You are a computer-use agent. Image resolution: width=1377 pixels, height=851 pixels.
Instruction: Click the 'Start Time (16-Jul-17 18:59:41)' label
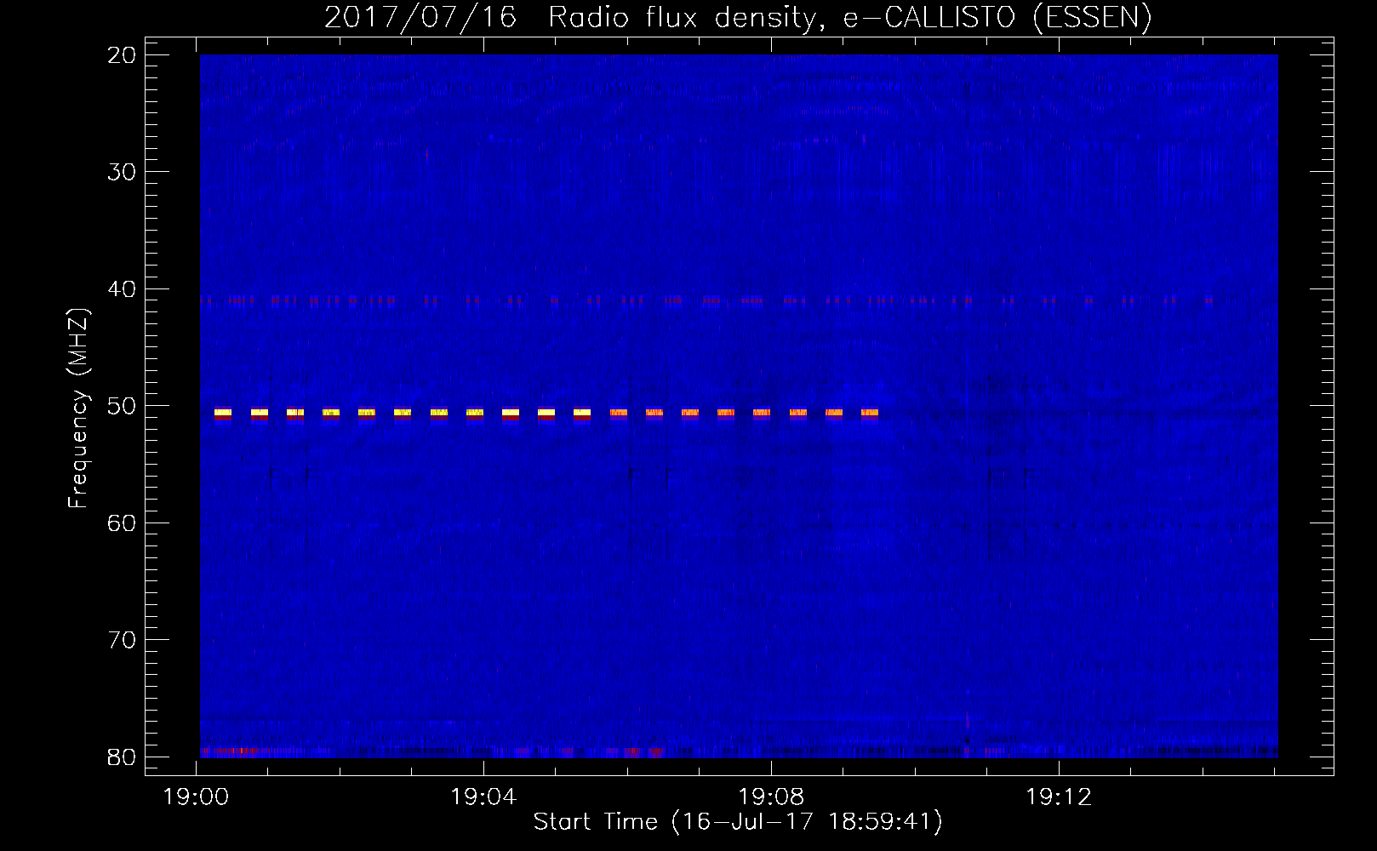pyautogui.click(x=738, y=822)
